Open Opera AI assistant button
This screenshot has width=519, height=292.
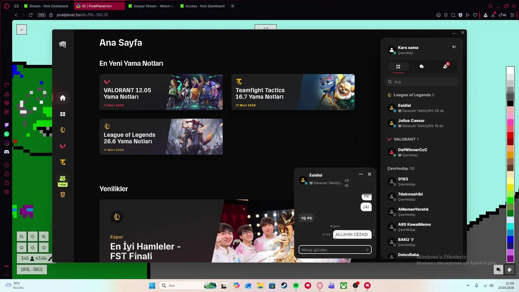click(503, 15)
